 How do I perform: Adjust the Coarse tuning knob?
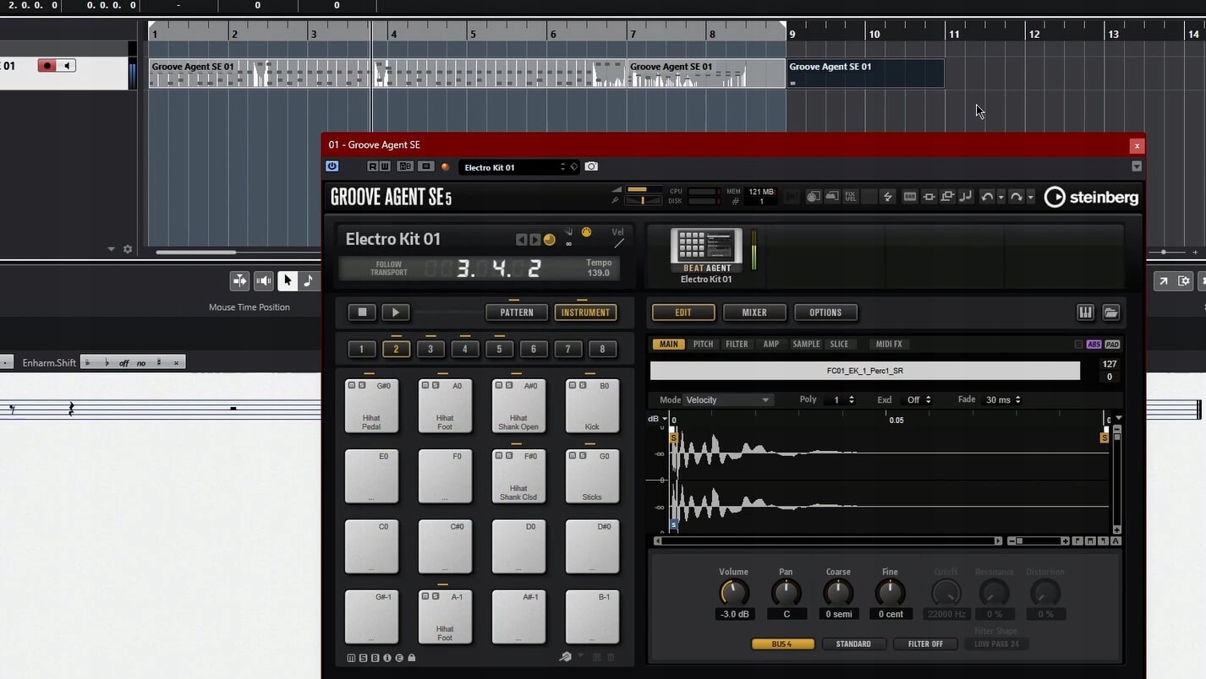[838, 592]
